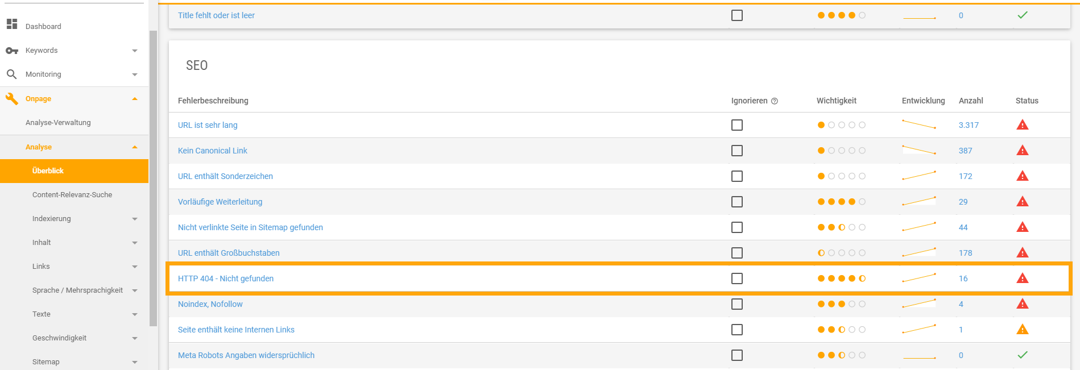Click the help icon beside Ignorieren

pyautogui.click(x=775, y=101)
